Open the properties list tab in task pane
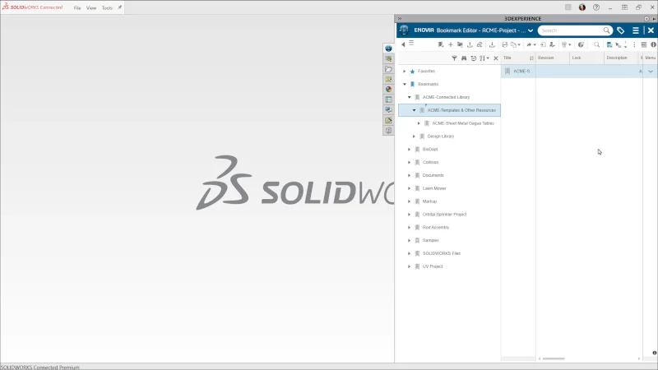658x370 pixels. coord(388,99)
